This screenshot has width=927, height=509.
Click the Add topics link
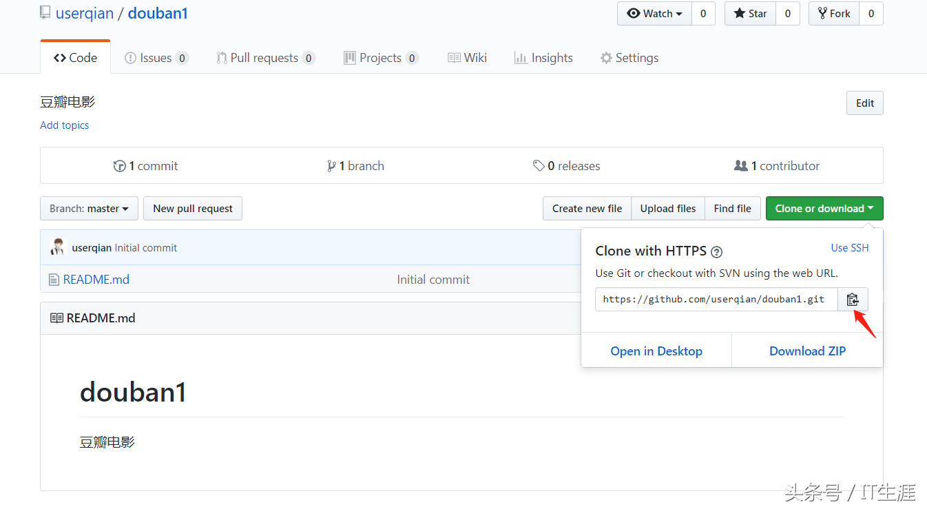click(65, 125)
